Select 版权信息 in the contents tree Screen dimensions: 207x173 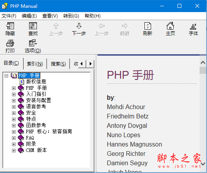tap(36, 82)
